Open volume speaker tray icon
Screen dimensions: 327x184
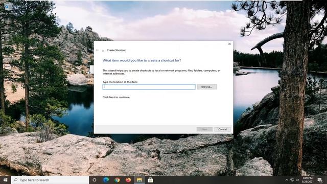pos(297,180)
